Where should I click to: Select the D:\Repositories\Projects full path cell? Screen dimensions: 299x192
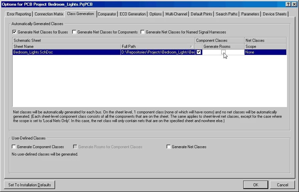[158, 52]
